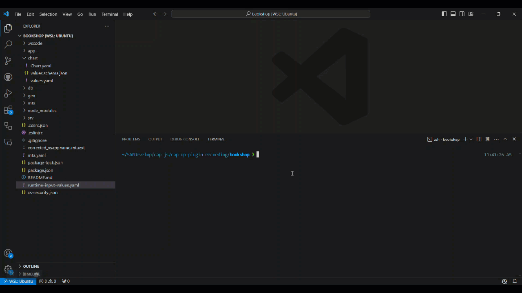Click the zsh - bookshop terminal label
The width and height of the screenshot is (522, 293).
click(x=443, y=139)
